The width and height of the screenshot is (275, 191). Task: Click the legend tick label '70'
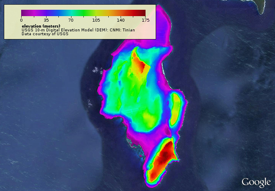point(71,20)
